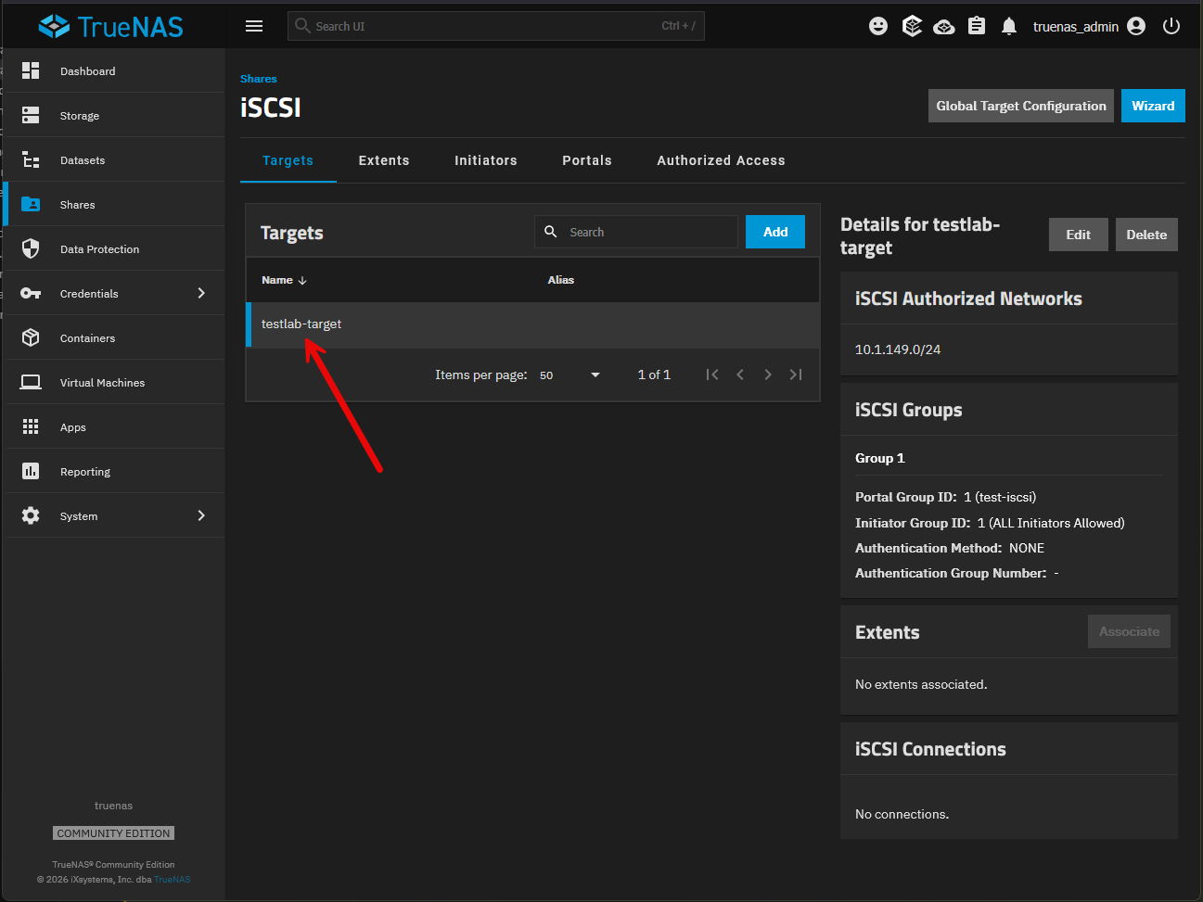
Task: Open Data Protection section
Action: [x=115, y=248]
